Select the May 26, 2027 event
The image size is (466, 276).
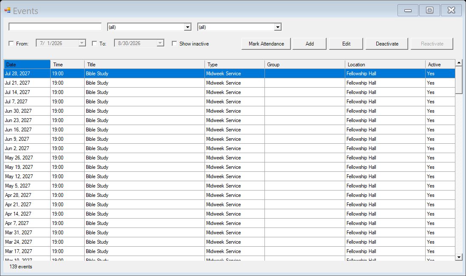pyautogui.click(x=229, y=158)
